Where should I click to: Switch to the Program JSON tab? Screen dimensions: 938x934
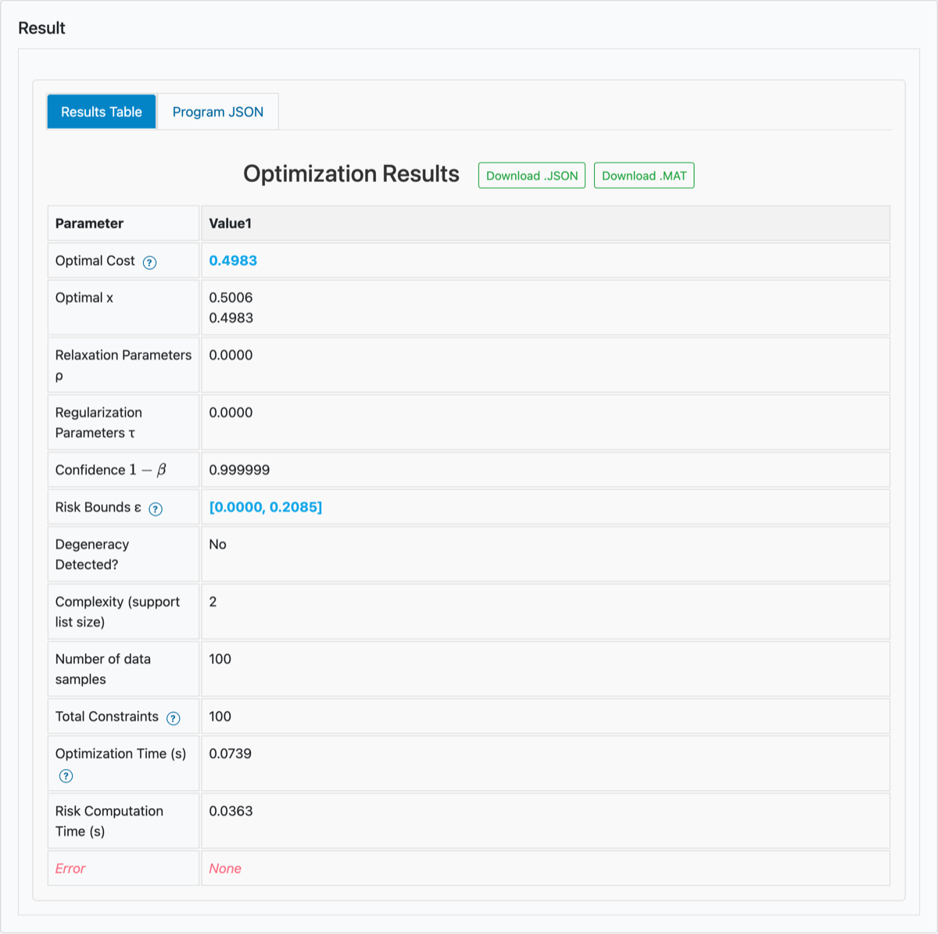[x=218, y=112]
